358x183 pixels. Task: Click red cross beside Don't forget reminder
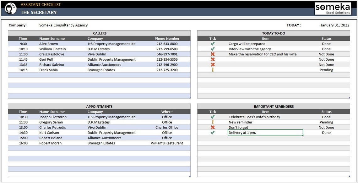tap(213, 127)
